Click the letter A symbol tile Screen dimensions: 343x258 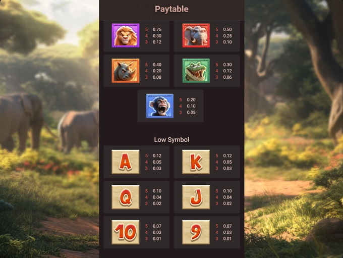tap(126, 162)
